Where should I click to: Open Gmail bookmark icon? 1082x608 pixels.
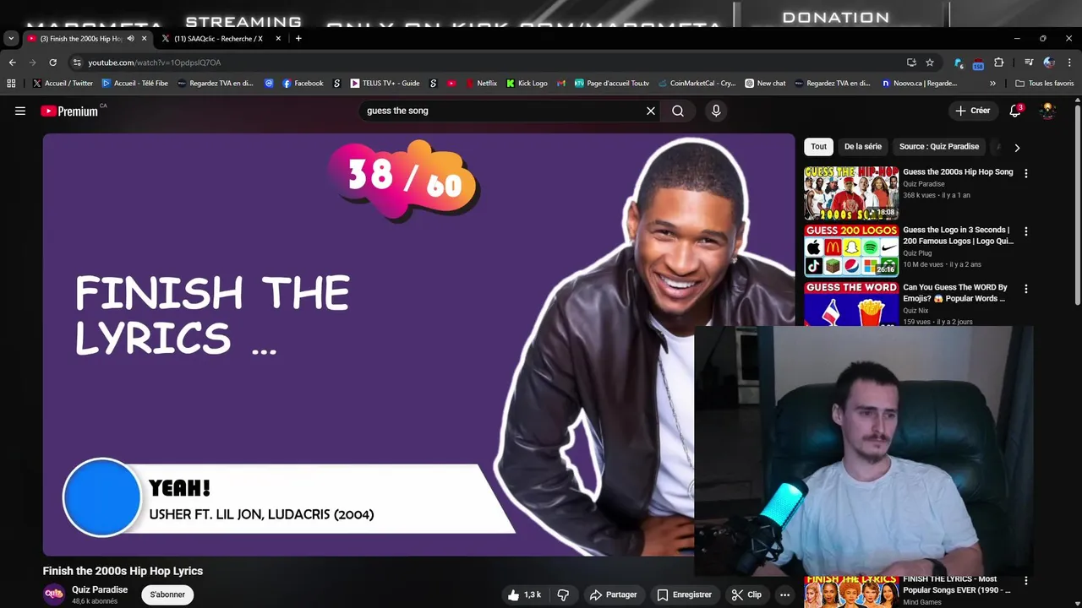[x=561, y=83]
